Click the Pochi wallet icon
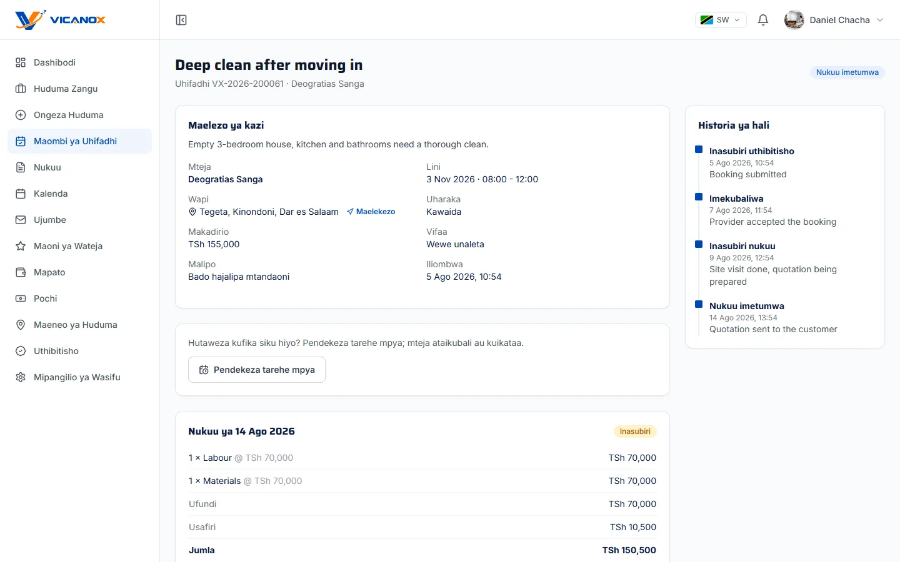Screen dimensions: 900x562 coord(21,298)
